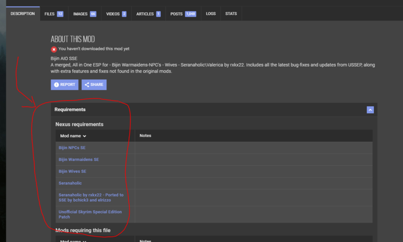This screenshot has height=242, width=403.
Task: Open the Bijin Warmaidens SE link
Action: coord(78,159)
